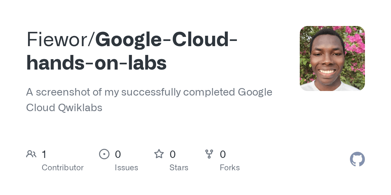The width and height of the screenshot is (391, 195).
Task: Open the profile avatar photo
Action: [332, 58]
